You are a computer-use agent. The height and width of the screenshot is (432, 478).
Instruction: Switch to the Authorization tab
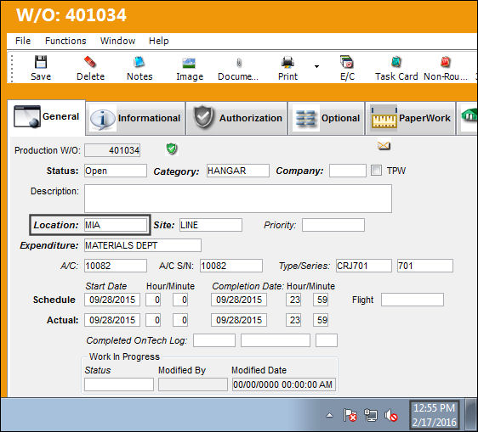[x=236, y=118]
